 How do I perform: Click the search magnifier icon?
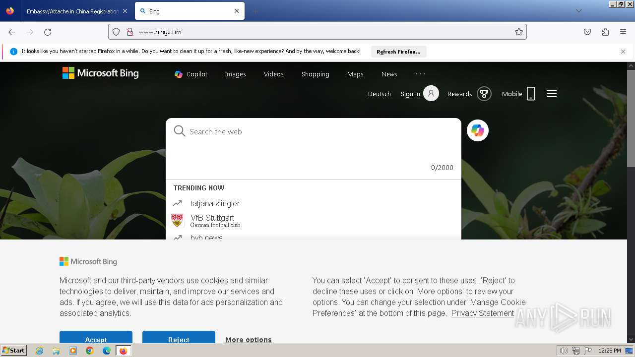180,131
